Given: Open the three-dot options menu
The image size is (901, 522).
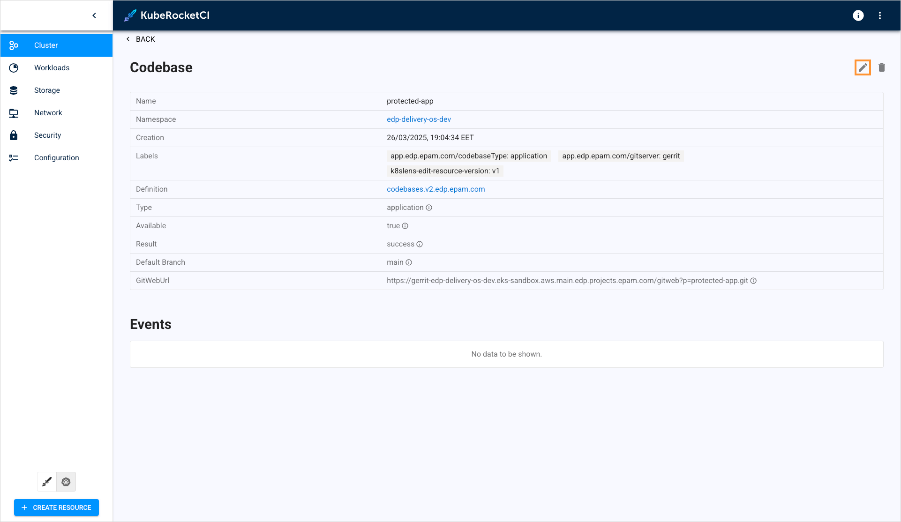Looking at the screenshot, I should point(880,15).
